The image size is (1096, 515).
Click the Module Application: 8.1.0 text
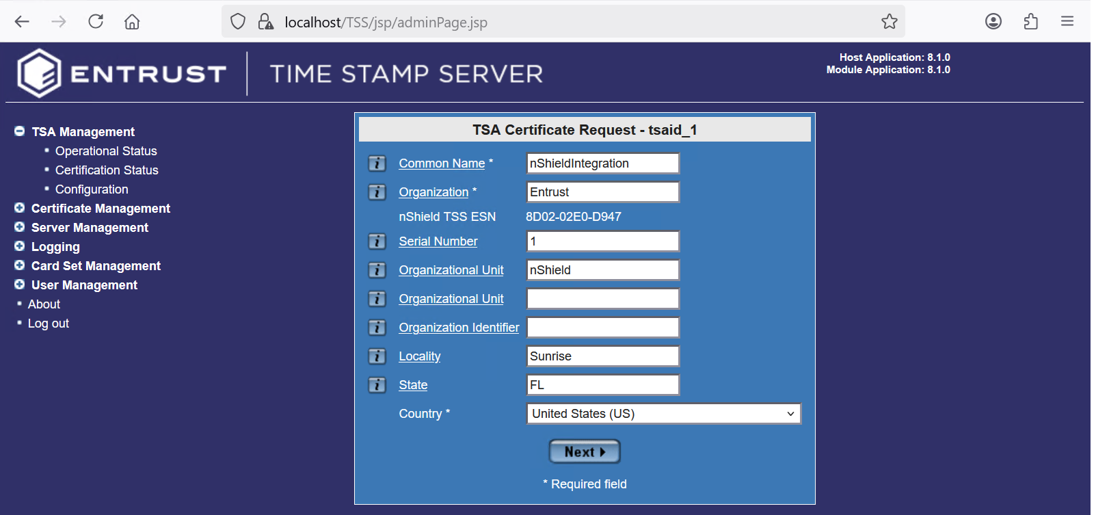888,70
